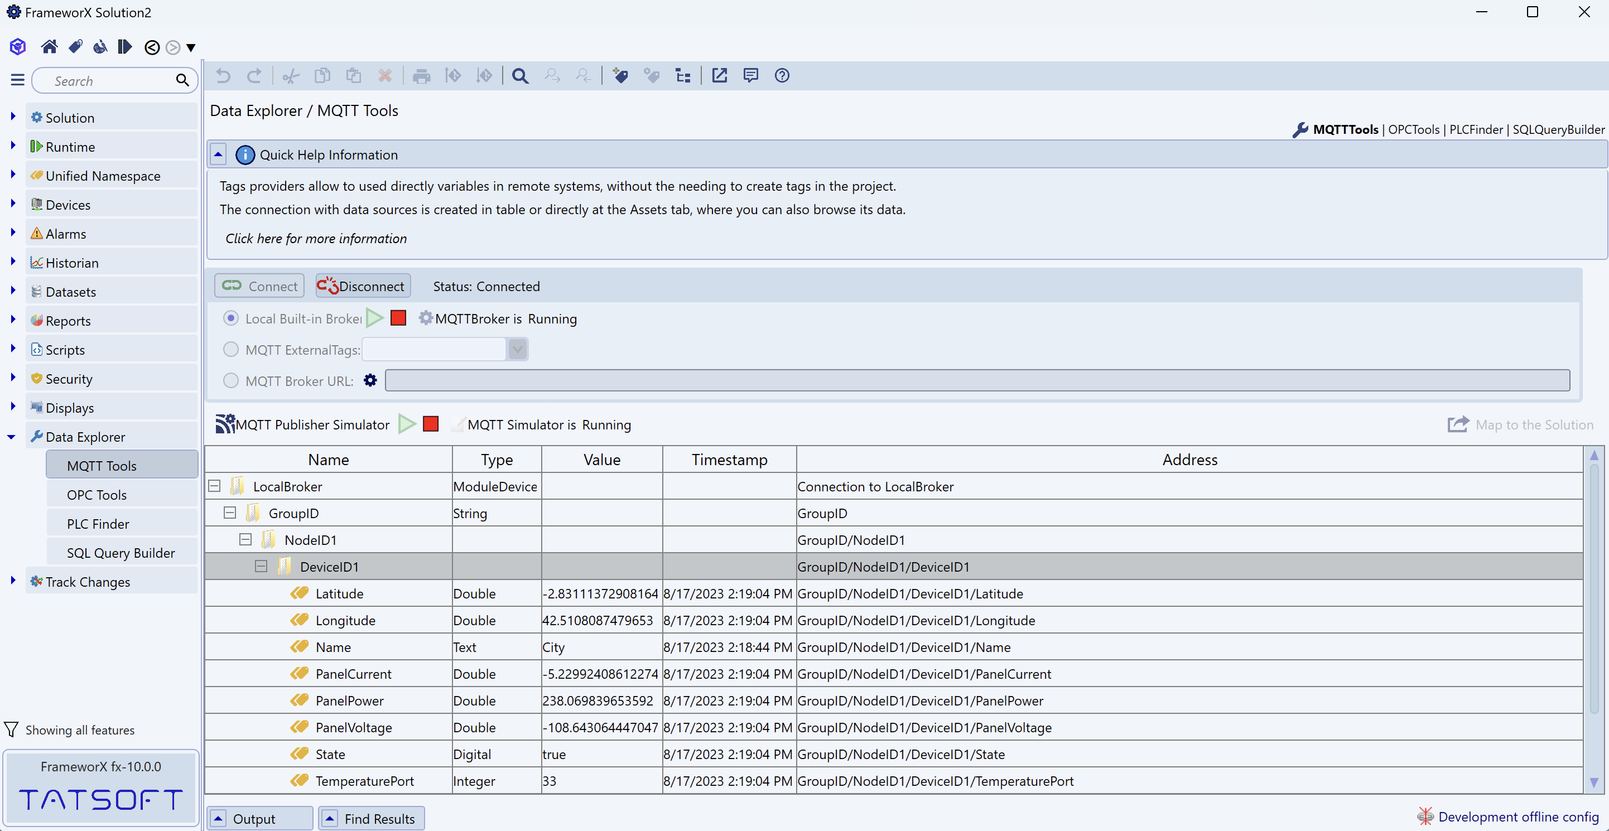Screen dimensions: 1609x831
Task: Click the Cut scissors icon
Action: click(x=291, y=76)
